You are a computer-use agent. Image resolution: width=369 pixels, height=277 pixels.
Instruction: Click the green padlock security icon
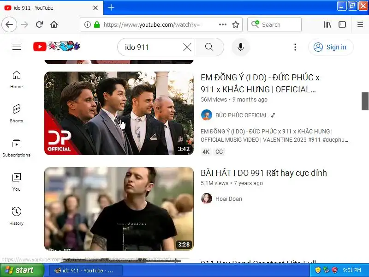click(x=97, y=24)
